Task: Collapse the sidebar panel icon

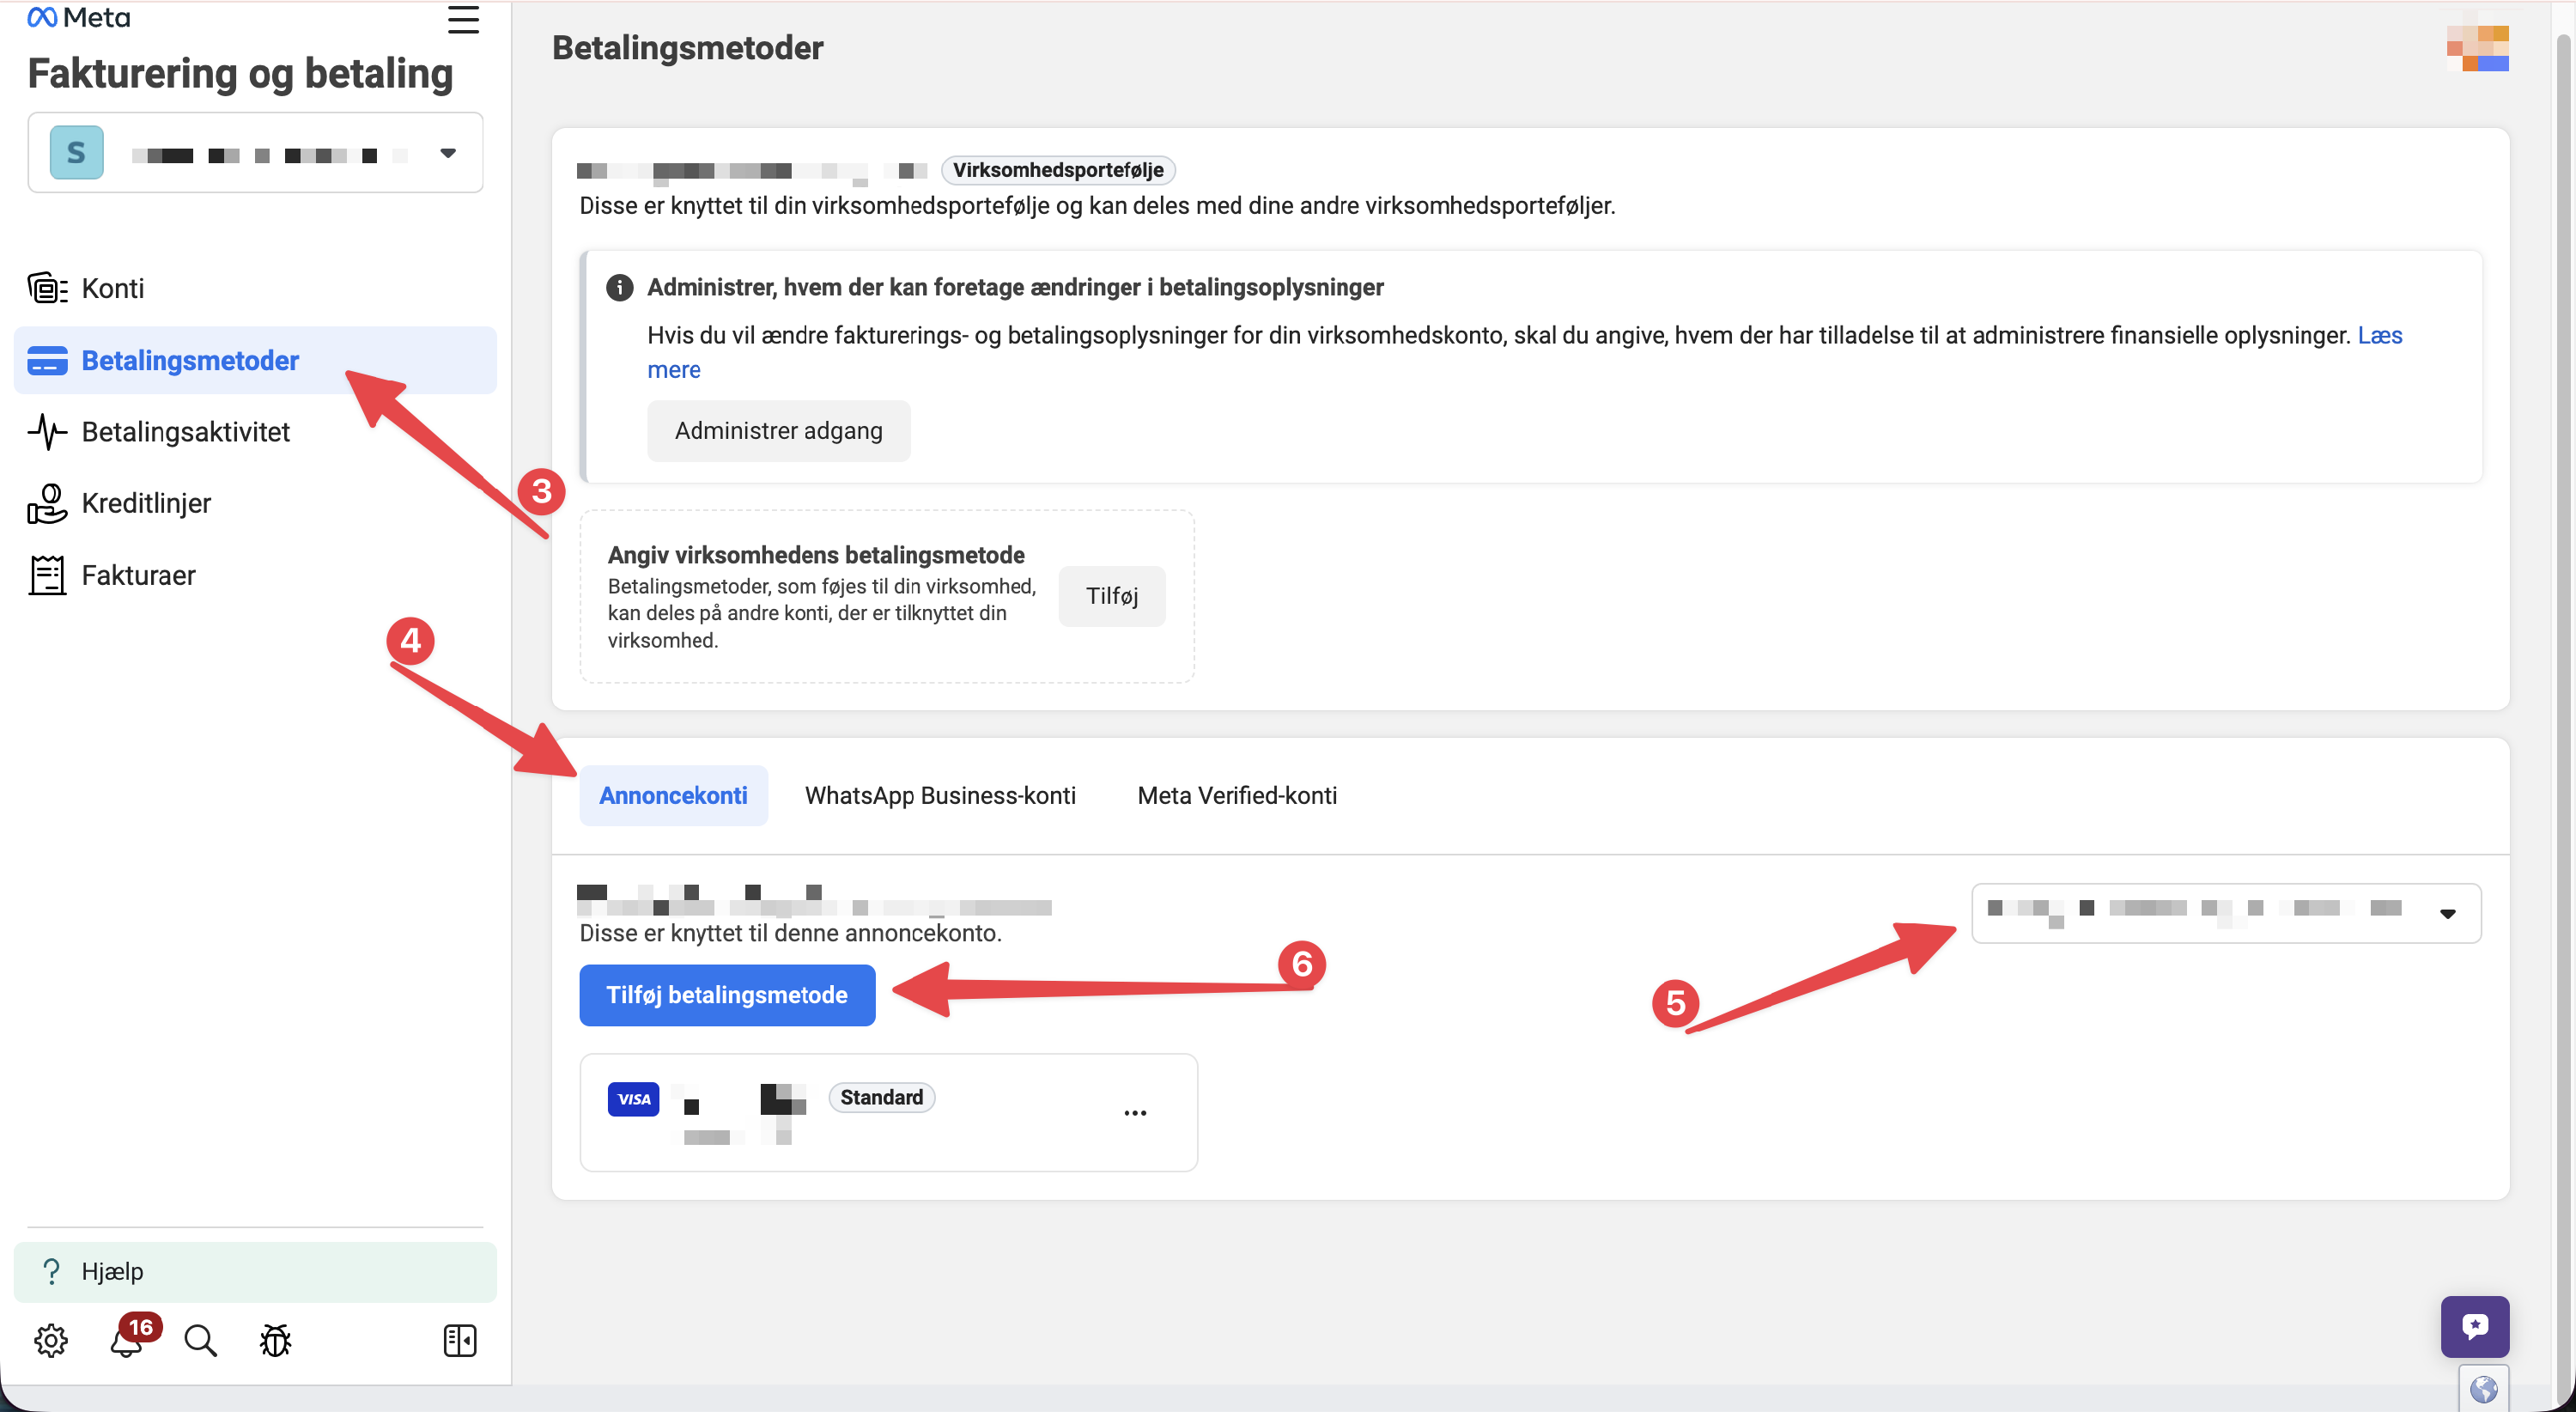Action: [x=459, y=1341]
